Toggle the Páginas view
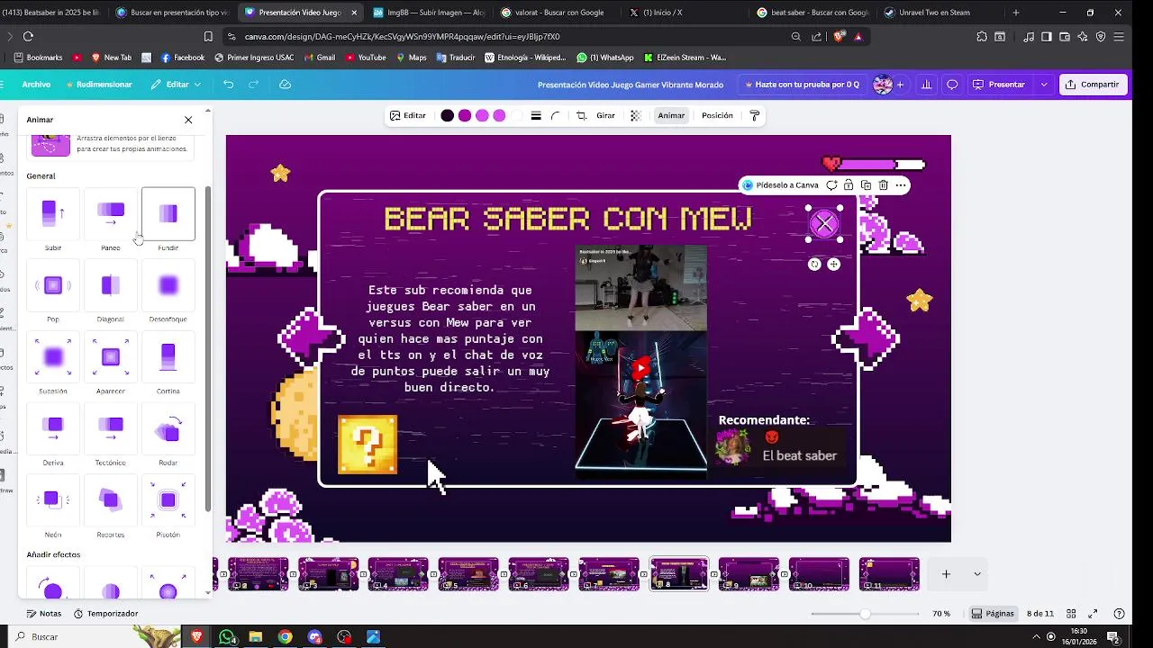Viewport: 1153px width, 648px height. tap(993, 614)
